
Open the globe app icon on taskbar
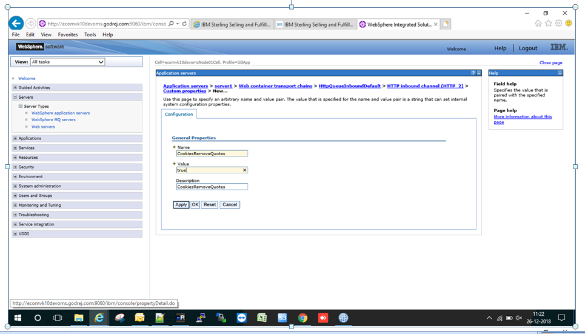click(x=343, y=318)
